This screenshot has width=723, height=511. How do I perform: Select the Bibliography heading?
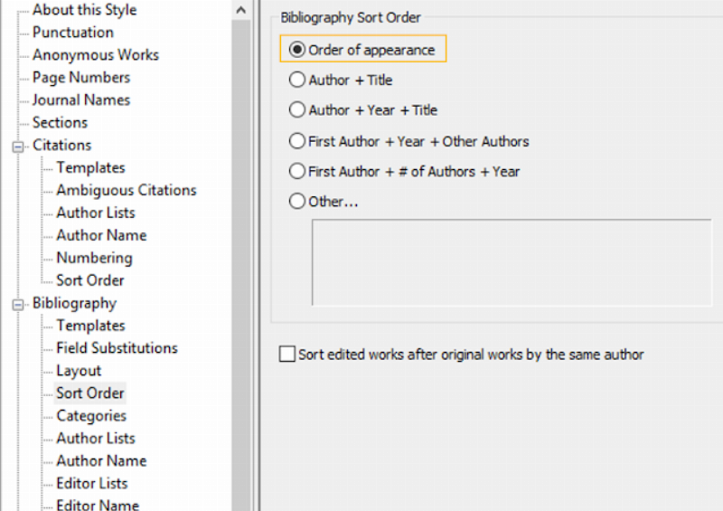(74, 303)
